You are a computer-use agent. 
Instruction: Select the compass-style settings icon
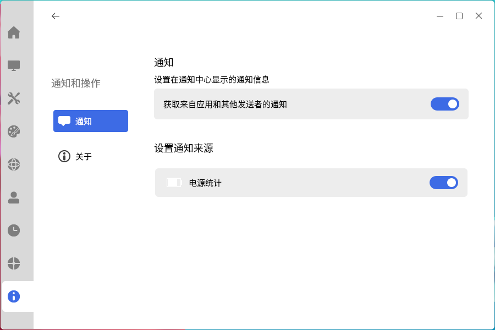point(13,263)
